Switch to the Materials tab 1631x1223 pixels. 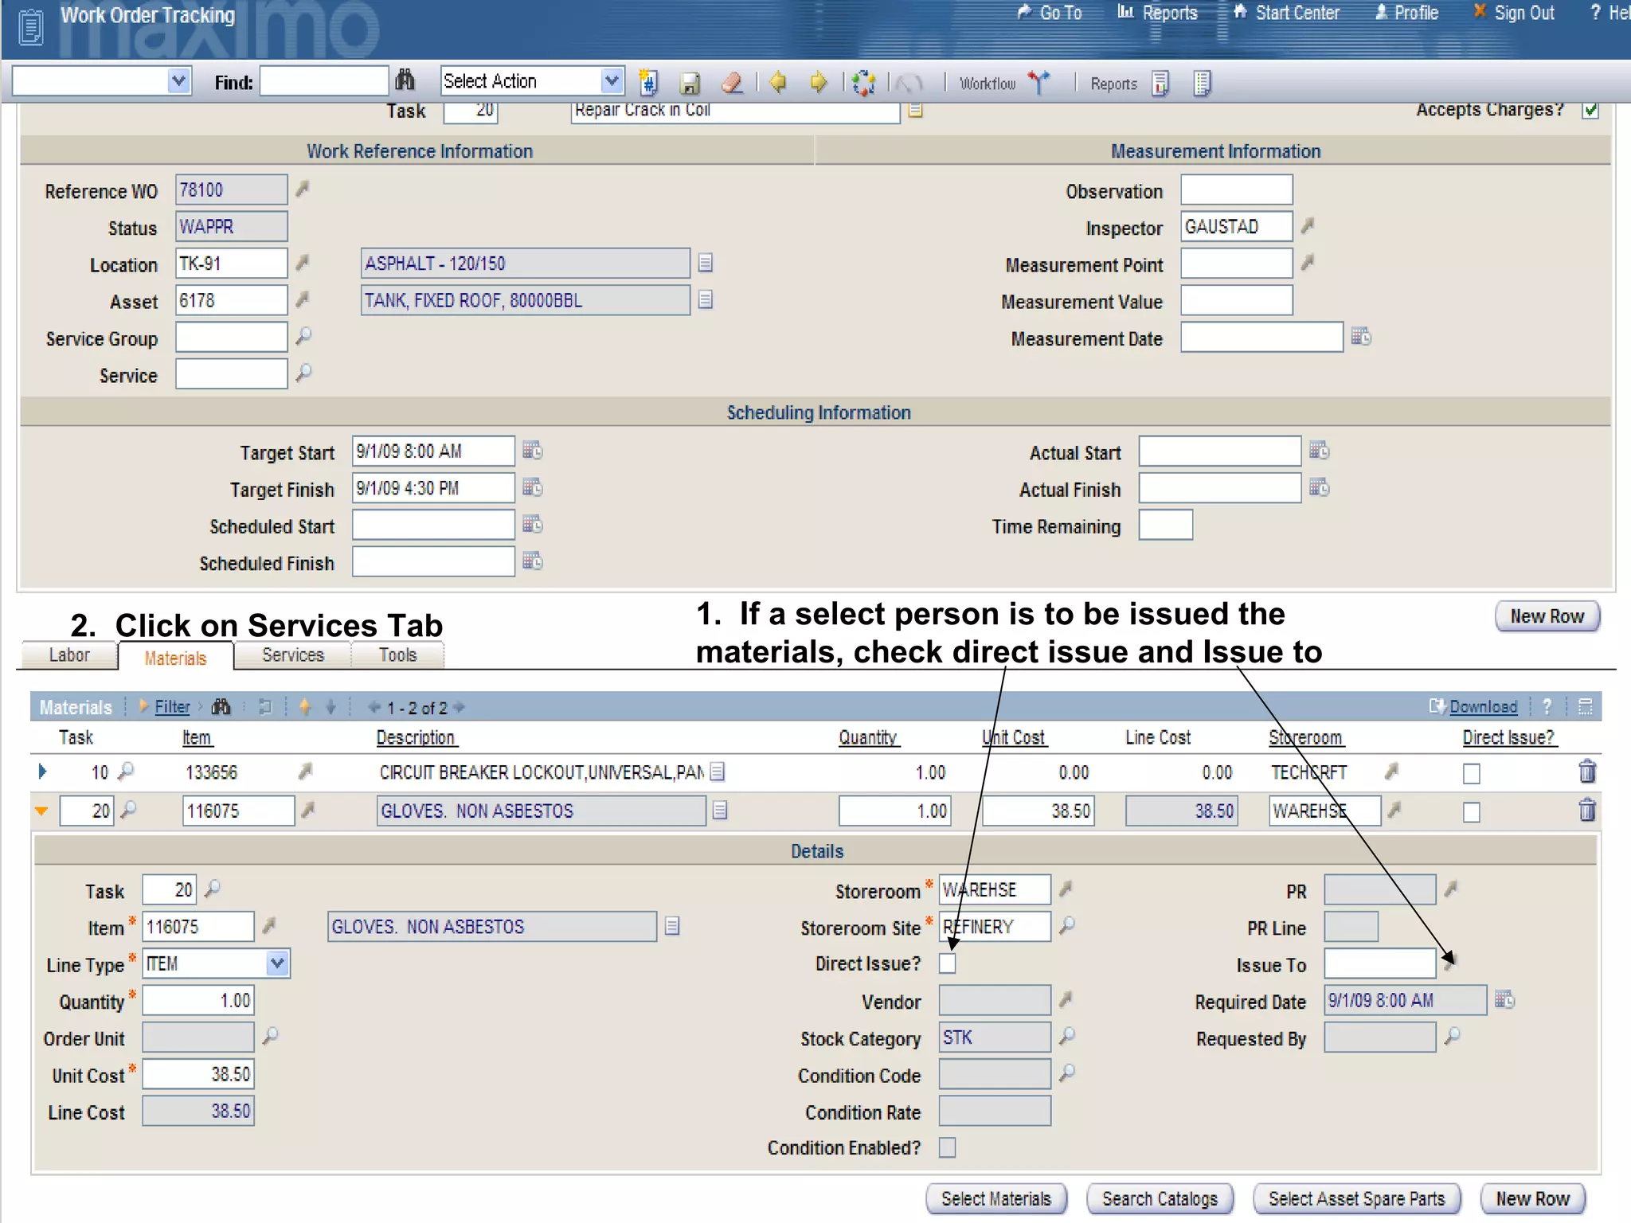[175, 658]
